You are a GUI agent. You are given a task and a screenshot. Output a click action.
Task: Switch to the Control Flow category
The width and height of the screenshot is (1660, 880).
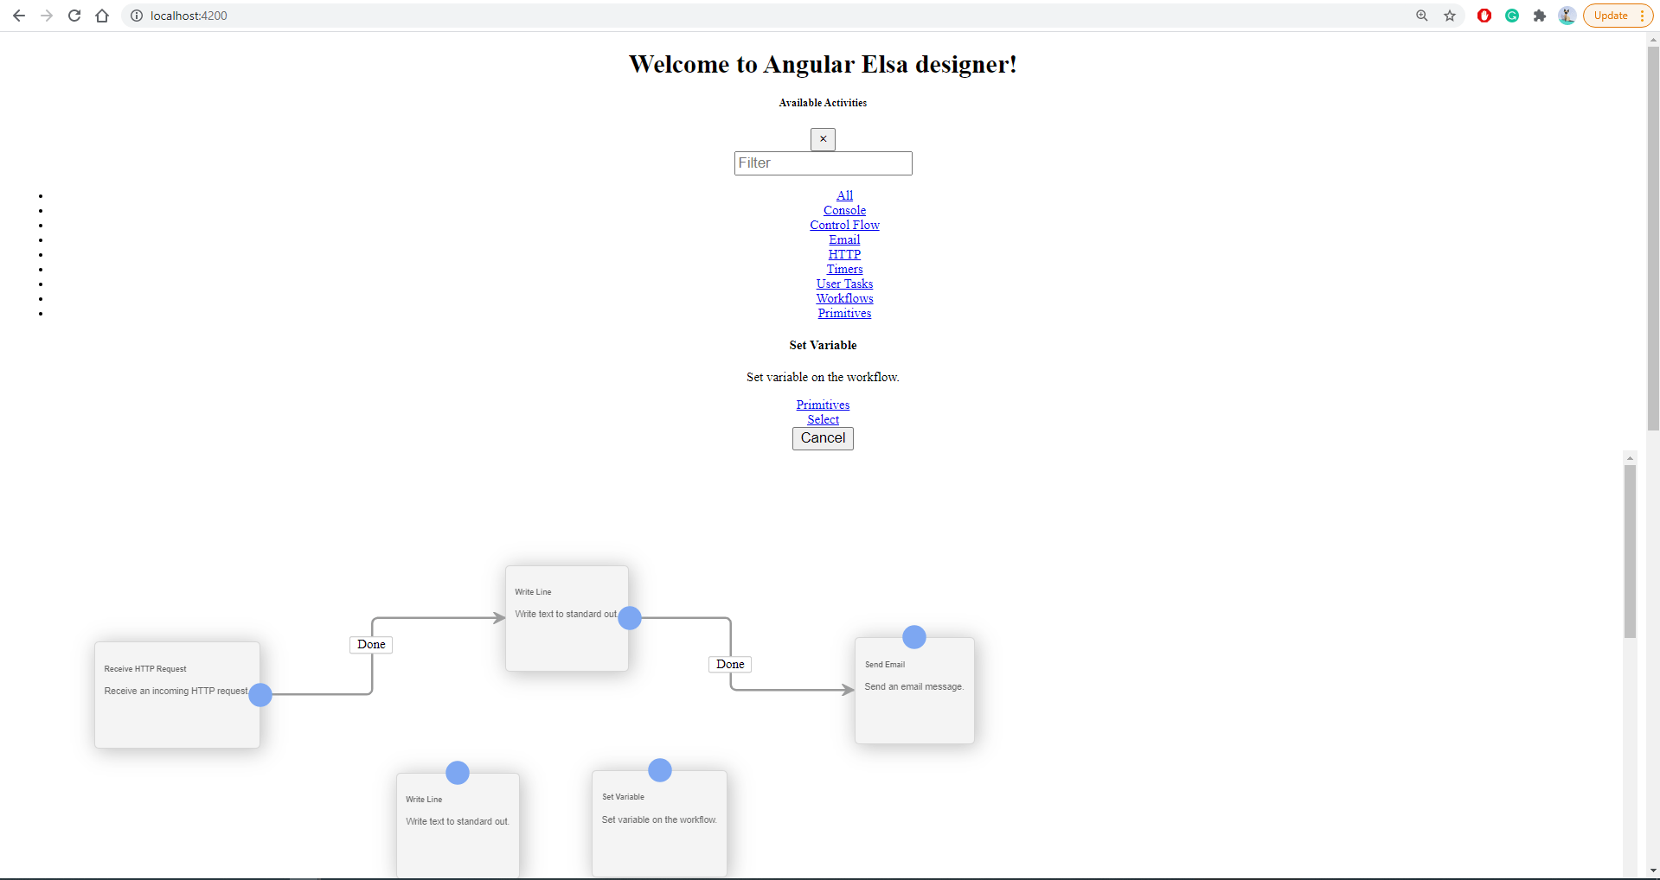click(x=843, y=225)
